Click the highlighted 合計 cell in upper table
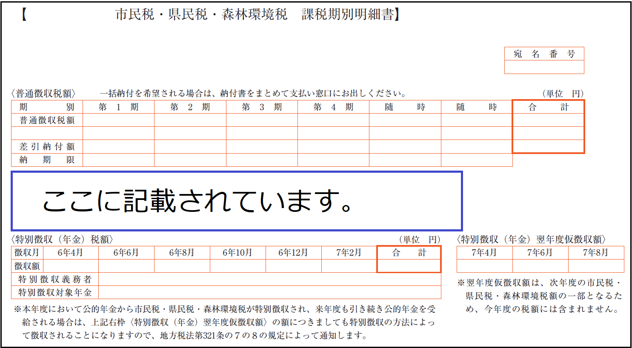The height and width of the screenshot is (348, 632). point(549,107)
